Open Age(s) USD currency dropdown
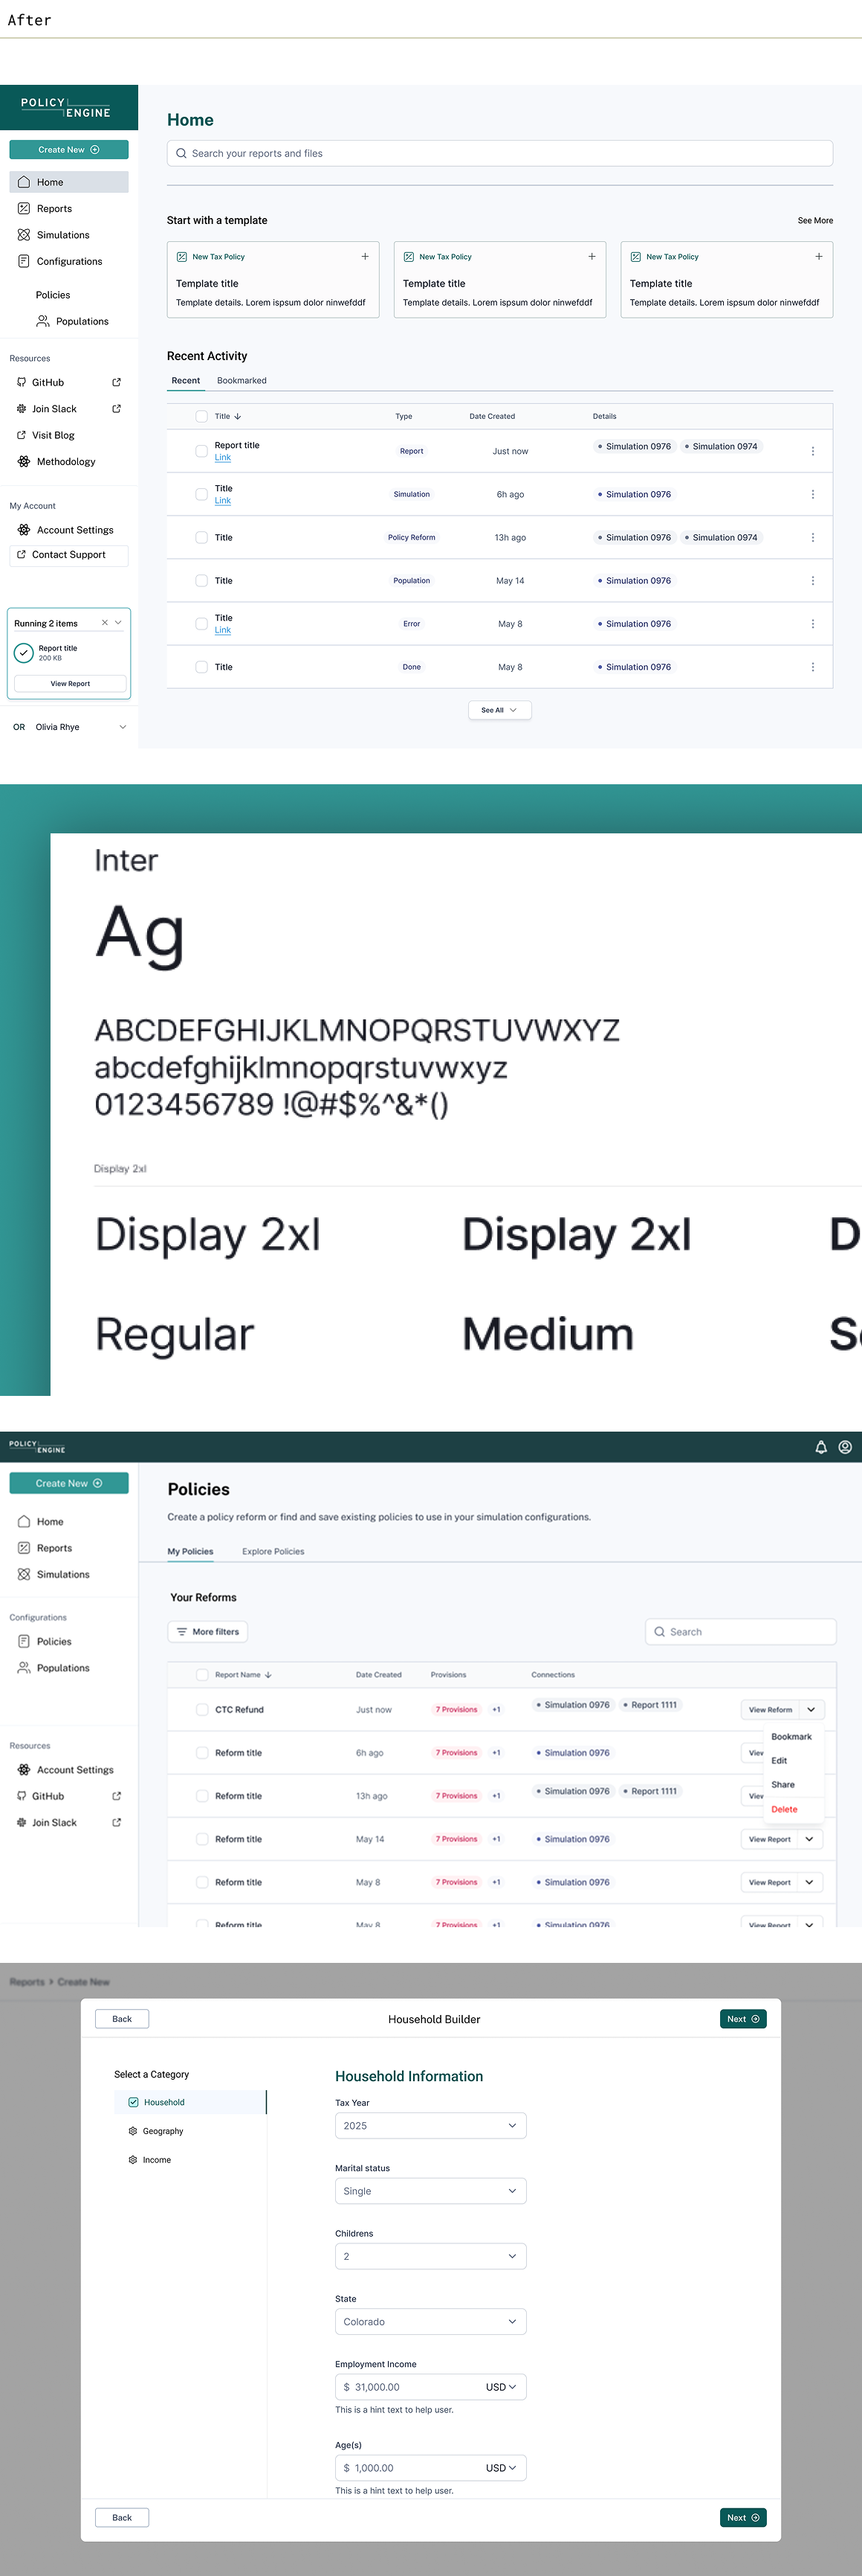This screenshot has width=862, height=2576. coord(502,2467)
